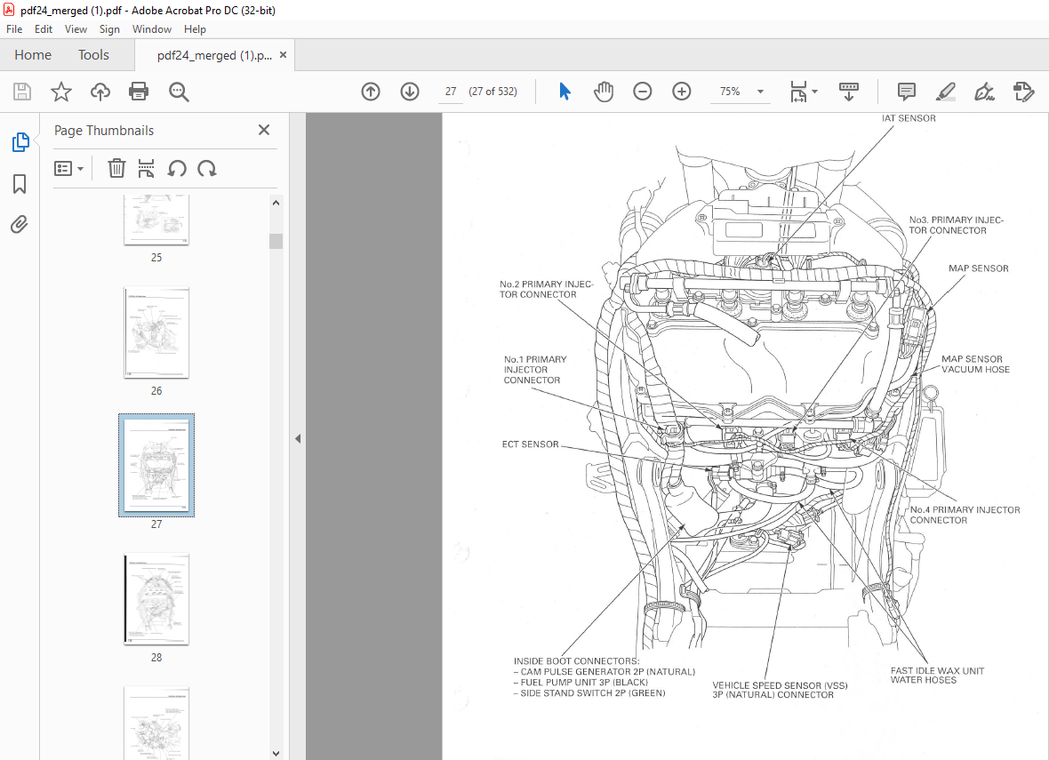
Task: Go to previous page arrow
Action: [x=371, y=92]
